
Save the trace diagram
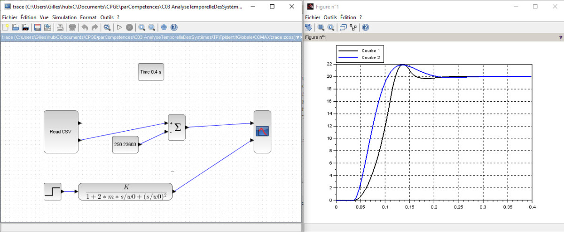tap(38, 28)
